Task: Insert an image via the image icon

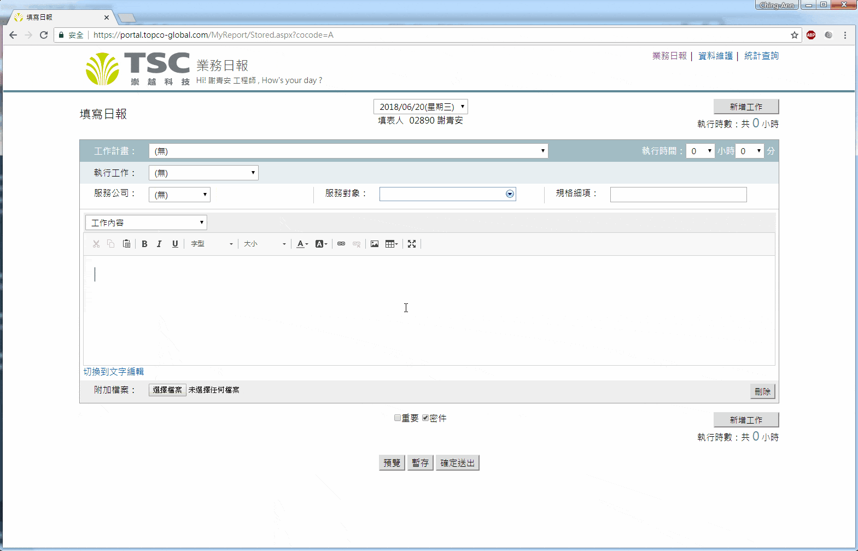Action: click(x=375, y=244)
